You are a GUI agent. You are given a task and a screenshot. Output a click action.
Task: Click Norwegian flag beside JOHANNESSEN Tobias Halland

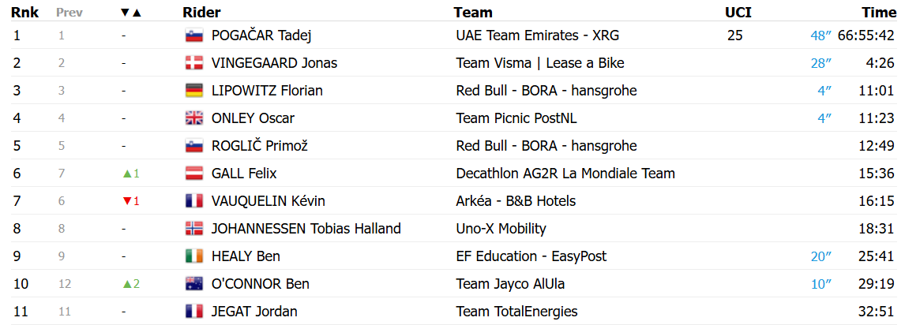tap(194, 229)
